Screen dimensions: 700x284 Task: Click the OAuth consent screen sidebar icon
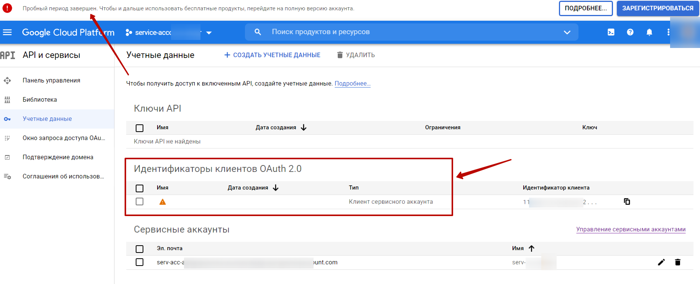(7, 138)
